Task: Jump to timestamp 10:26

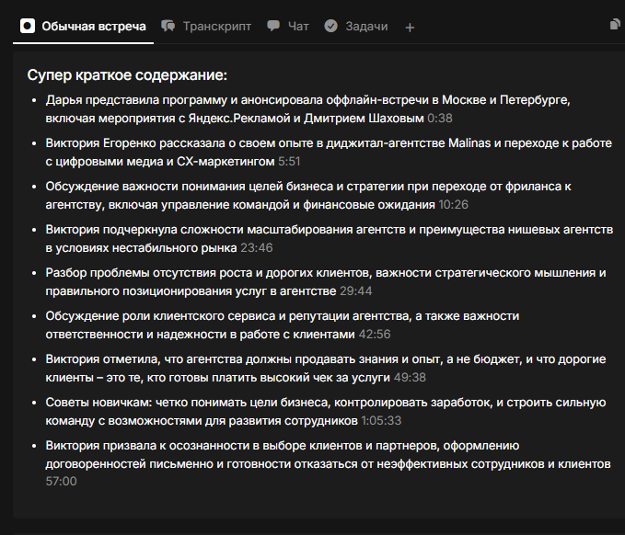Action: tap(453, 205)
